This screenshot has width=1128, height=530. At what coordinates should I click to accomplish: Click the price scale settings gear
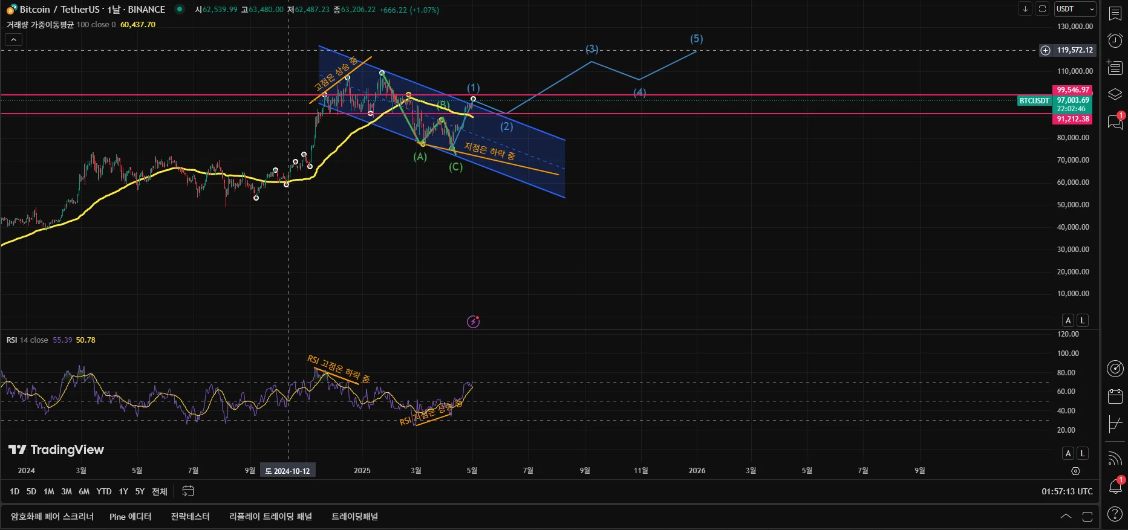tap(1075, 471)
